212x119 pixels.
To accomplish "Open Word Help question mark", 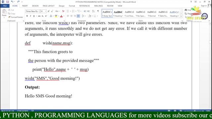I will point(191,2).
